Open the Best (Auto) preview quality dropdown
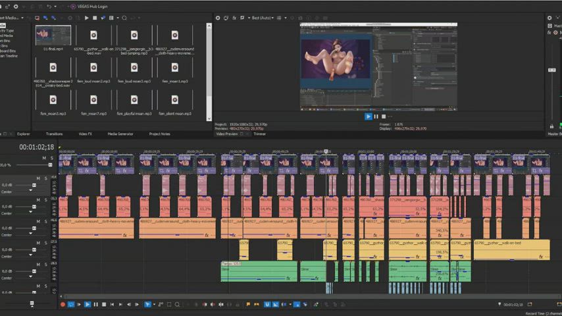Viewport: 562px width, 316px height. point(263,18)
